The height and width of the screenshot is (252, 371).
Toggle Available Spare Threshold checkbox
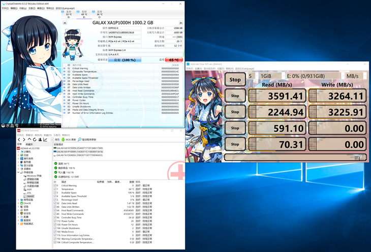[55, 196]
